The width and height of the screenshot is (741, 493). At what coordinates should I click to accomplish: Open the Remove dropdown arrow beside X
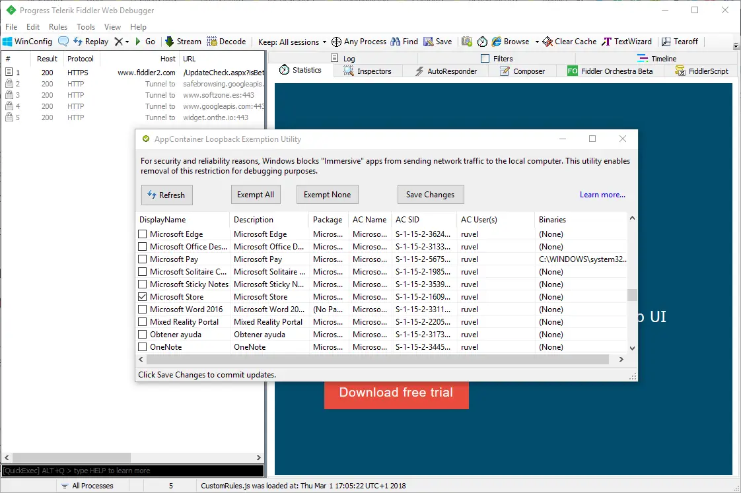[127, 42]
